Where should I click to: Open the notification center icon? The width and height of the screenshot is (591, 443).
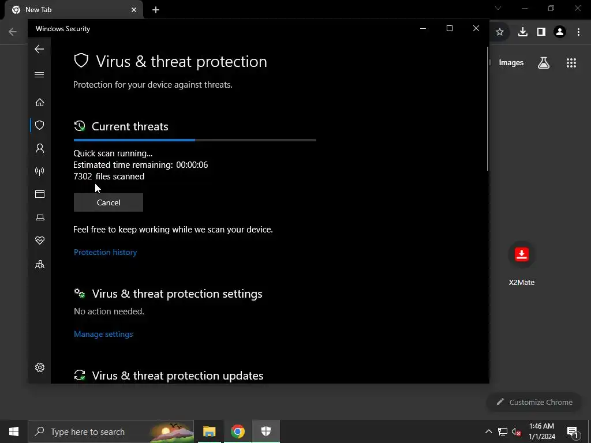coord(573,431)
